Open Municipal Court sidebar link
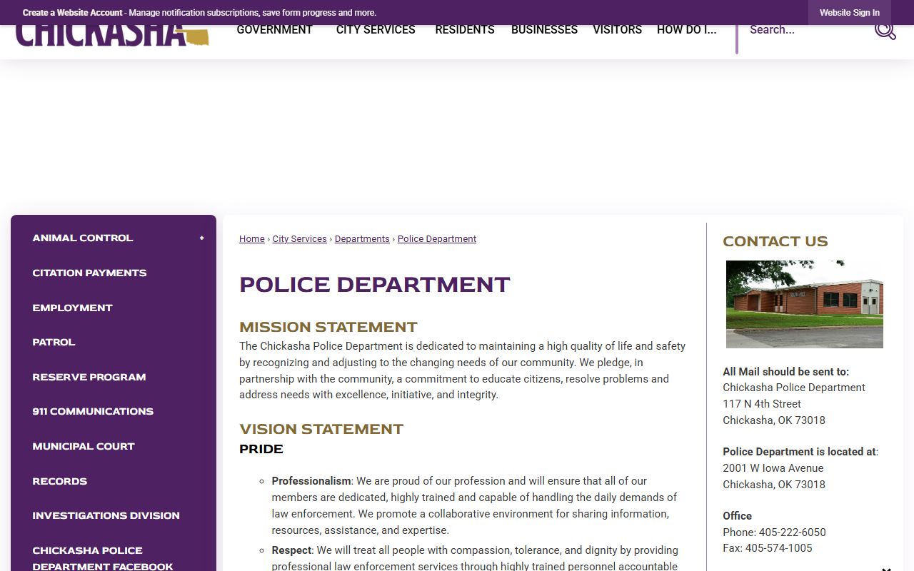This screenshot has width=914, height=571. pyautogui.click(x=84, y=446)
